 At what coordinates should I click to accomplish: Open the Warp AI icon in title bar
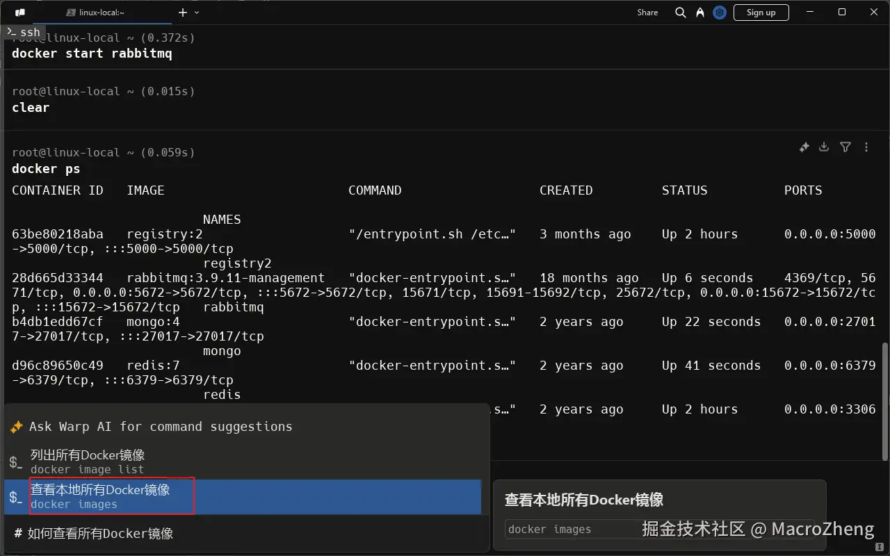click(699, 13)
